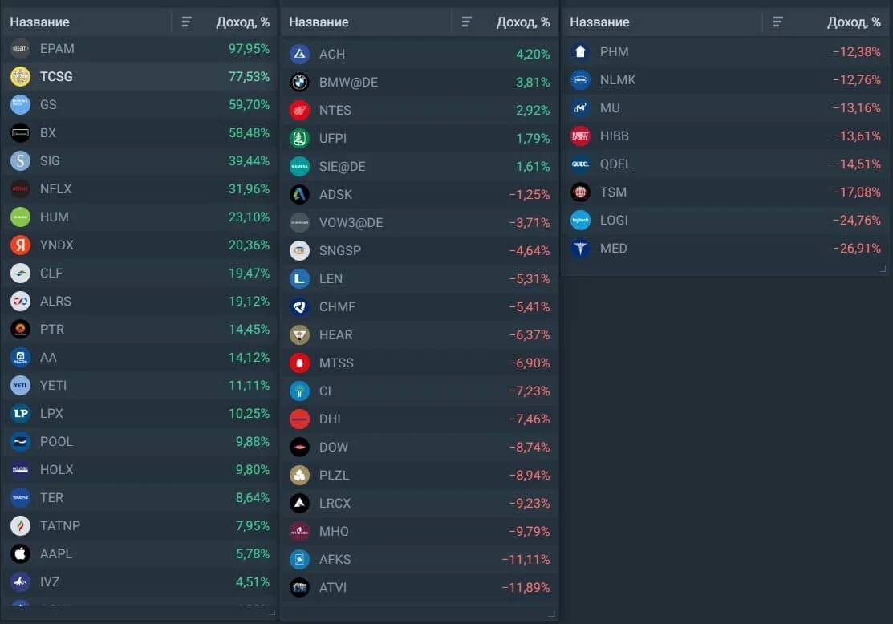893x624 pixels.
Task: Open sort menu in third watchlist header
Action: point(777,22)
